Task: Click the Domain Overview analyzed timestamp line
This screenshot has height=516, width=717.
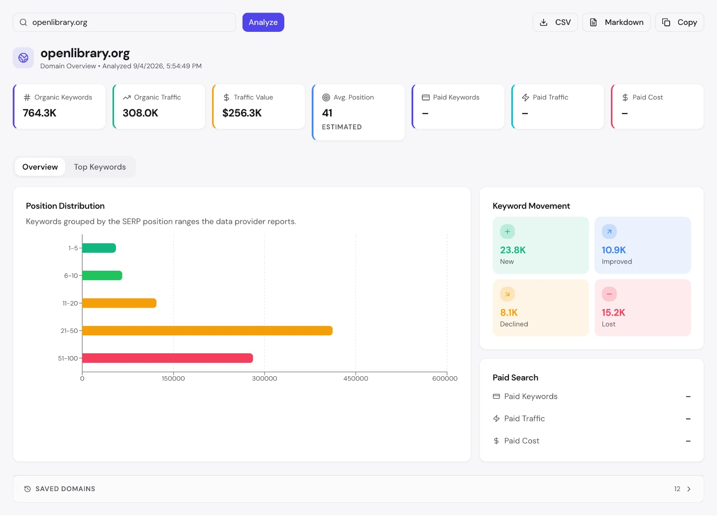Action: 121,66
